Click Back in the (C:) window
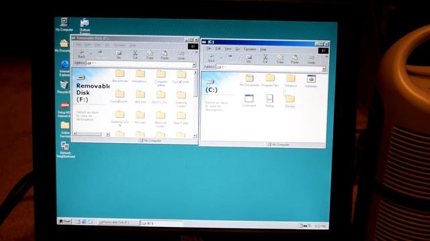The height and width of the screenshot is (241, 430). (x=211, y=58)
